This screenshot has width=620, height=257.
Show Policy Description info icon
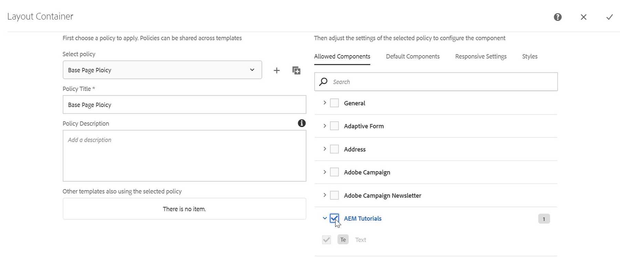tap(302, 123)
